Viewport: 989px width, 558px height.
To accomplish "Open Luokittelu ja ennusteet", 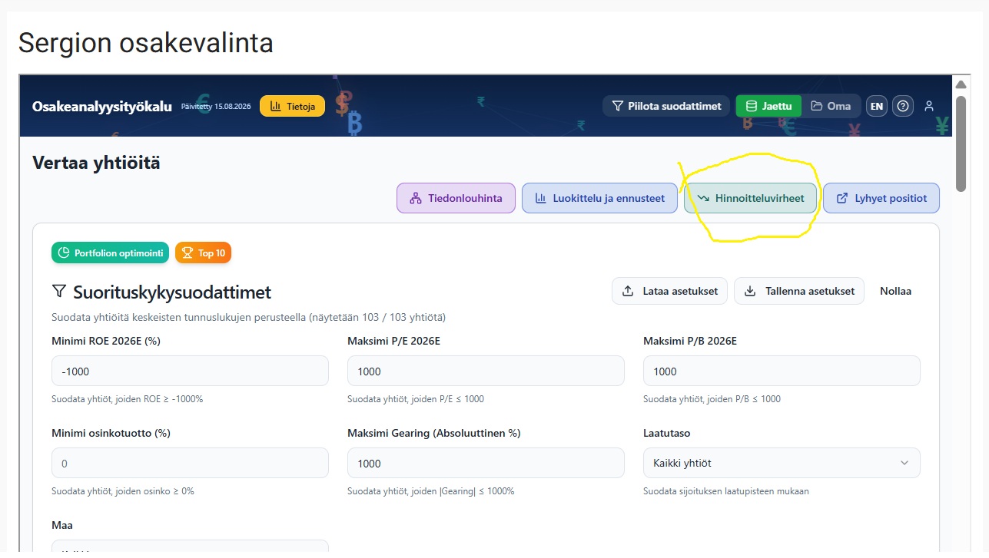I will pyautogui.click(x=599, y=198).
